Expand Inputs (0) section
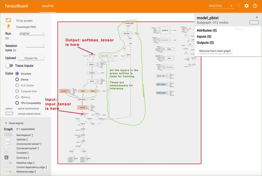 point(204,37)
